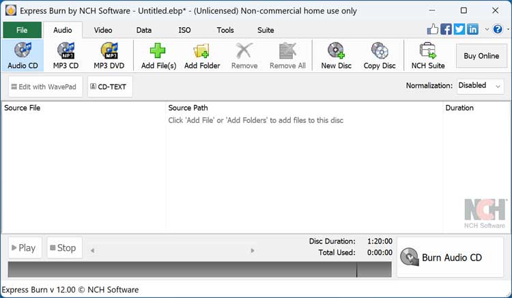512x298 pixels.
Task: Share on LinkedIn icon
Action: (x=472, y=29)
